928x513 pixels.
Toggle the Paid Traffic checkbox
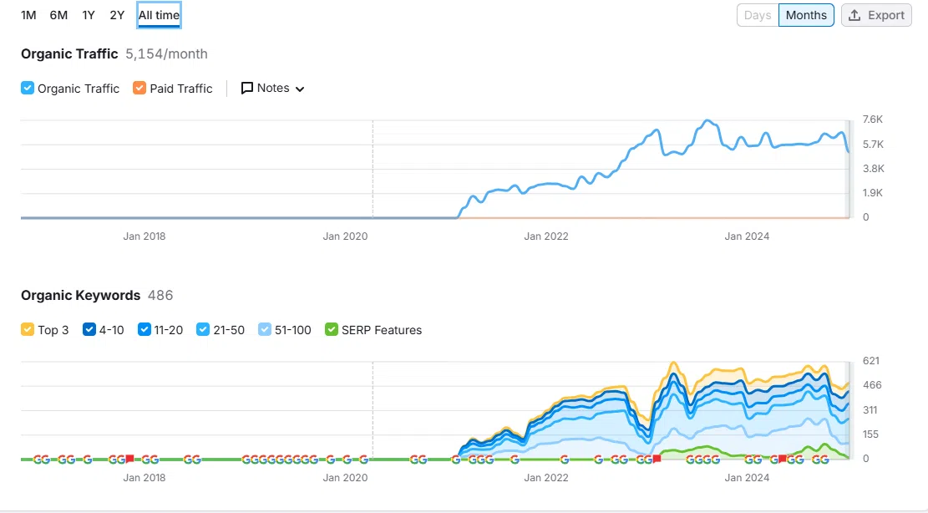coord(139,89)
